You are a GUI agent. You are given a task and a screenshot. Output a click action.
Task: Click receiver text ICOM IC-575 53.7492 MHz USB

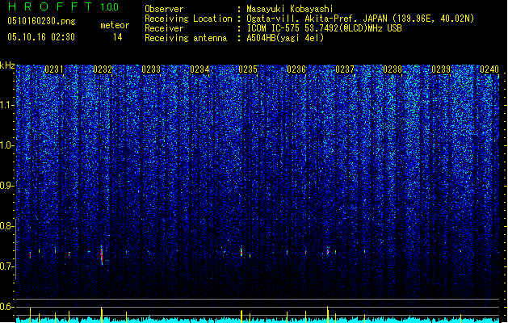pyautogui.click(x=324, y=28)
